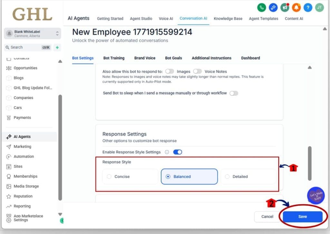330x234 pixels.
Task: Switch to the Bot Training tab
Action: (114, 58)
